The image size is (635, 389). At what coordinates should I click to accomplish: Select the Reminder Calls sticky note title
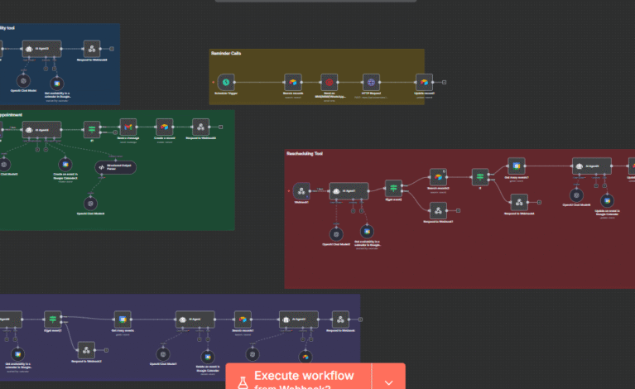coord(225,54)
